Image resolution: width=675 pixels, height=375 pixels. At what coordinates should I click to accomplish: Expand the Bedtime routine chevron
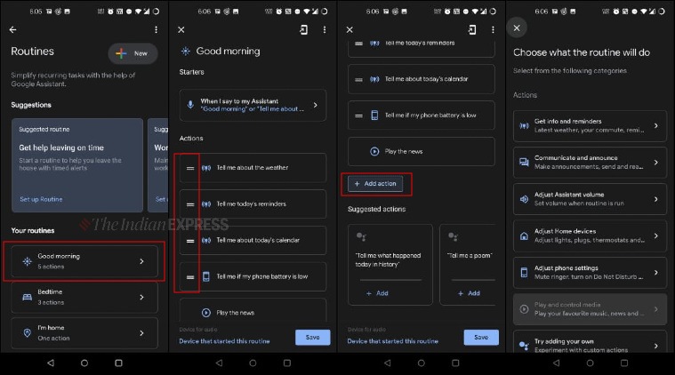[x=141, y=297]
